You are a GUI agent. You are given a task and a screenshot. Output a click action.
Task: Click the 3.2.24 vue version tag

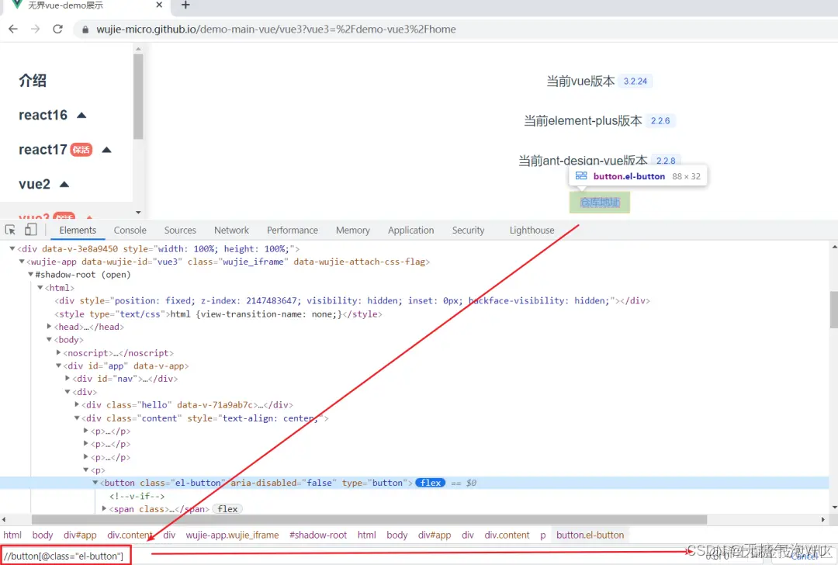635,81
